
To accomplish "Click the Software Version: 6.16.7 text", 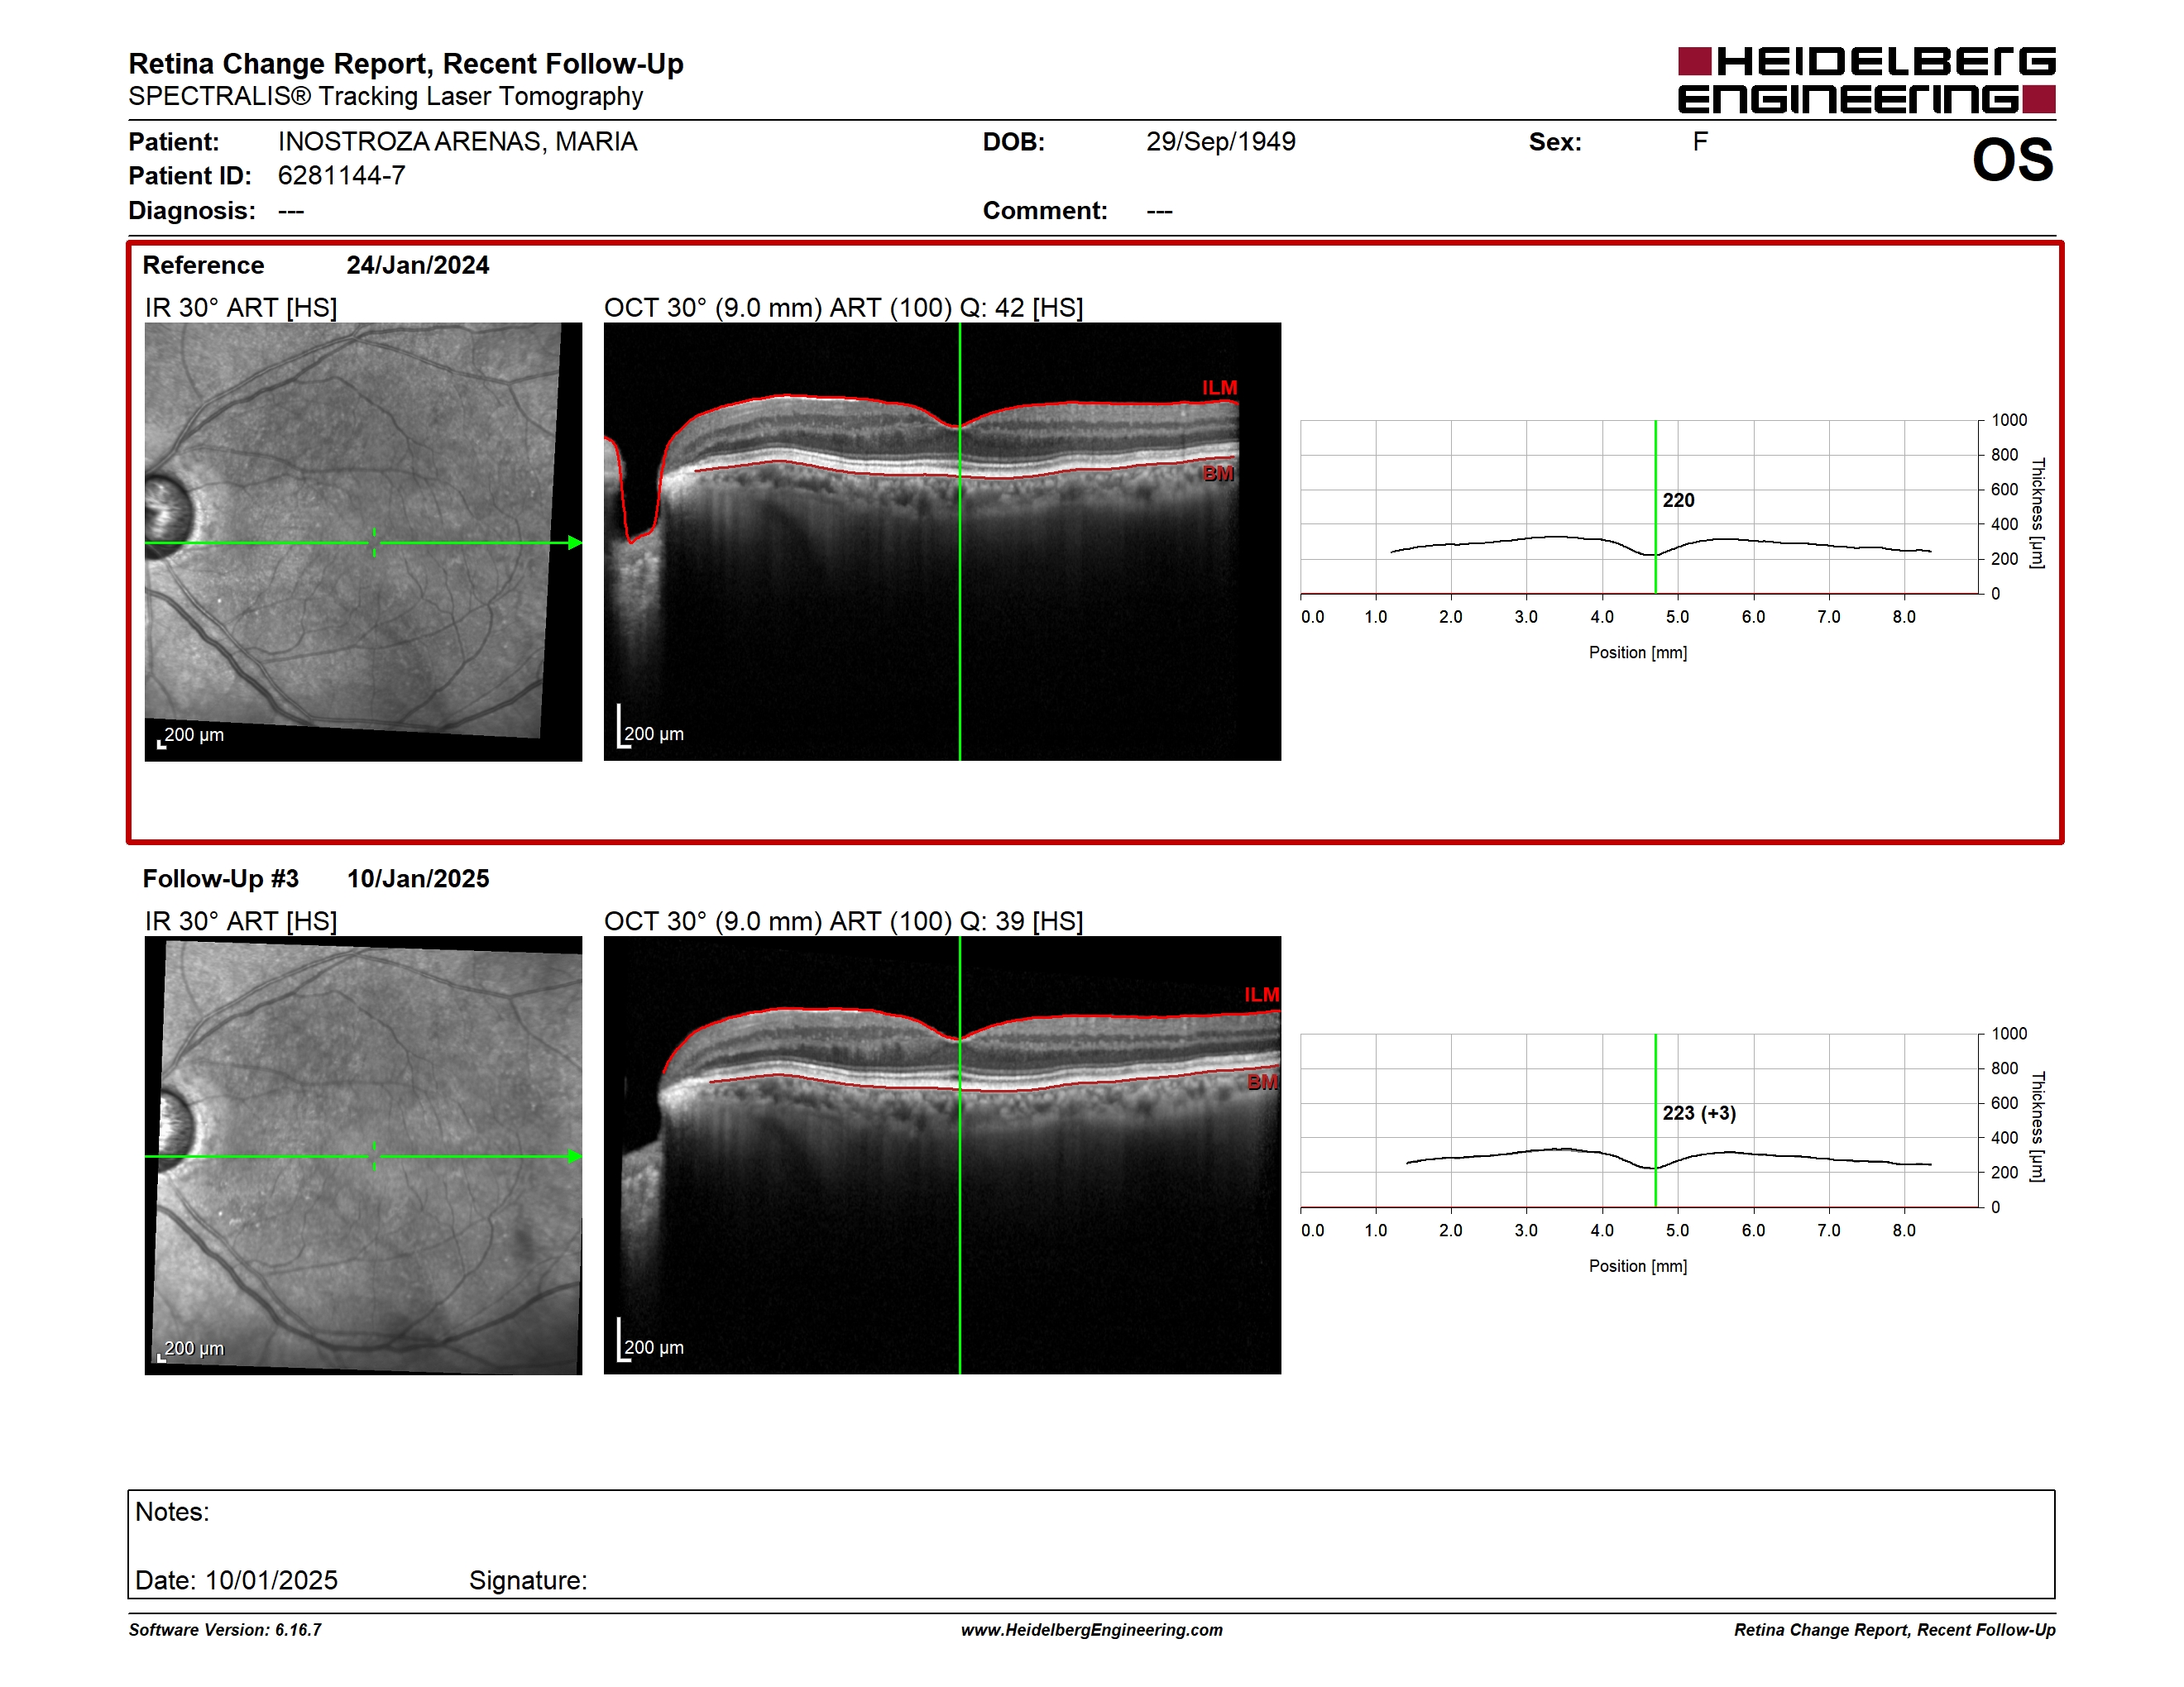I will 225,1630.
